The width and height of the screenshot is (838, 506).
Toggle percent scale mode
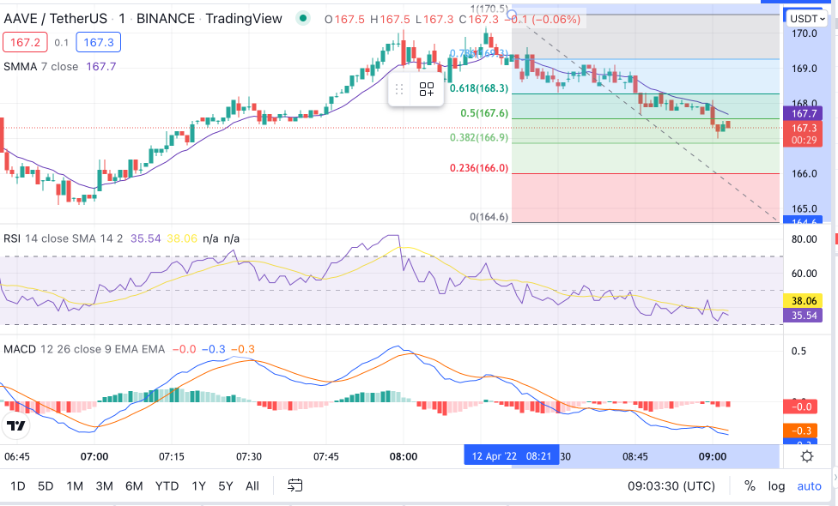click(x=750, y=485)
